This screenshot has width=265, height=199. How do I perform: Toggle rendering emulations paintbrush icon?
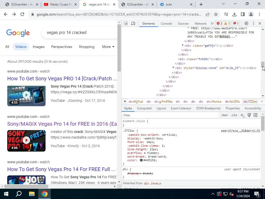249,115
